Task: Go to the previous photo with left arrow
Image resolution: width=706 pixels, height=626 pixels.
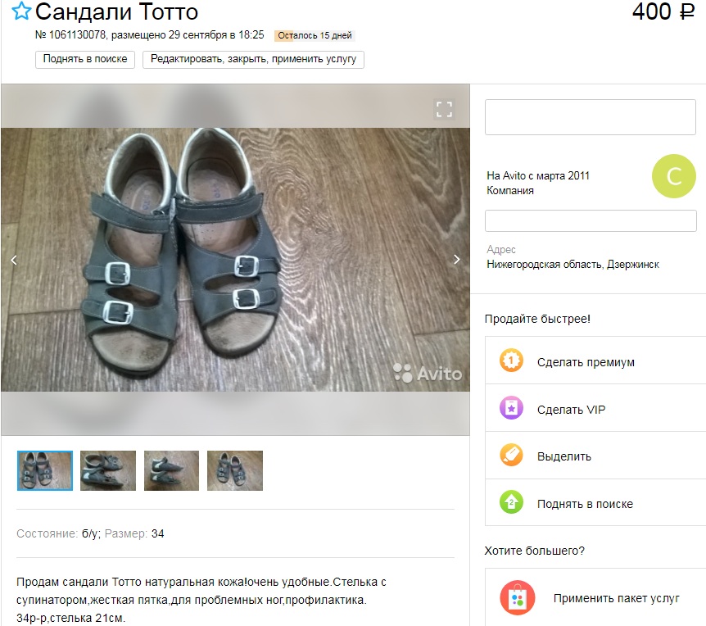Action: [14, 260]
